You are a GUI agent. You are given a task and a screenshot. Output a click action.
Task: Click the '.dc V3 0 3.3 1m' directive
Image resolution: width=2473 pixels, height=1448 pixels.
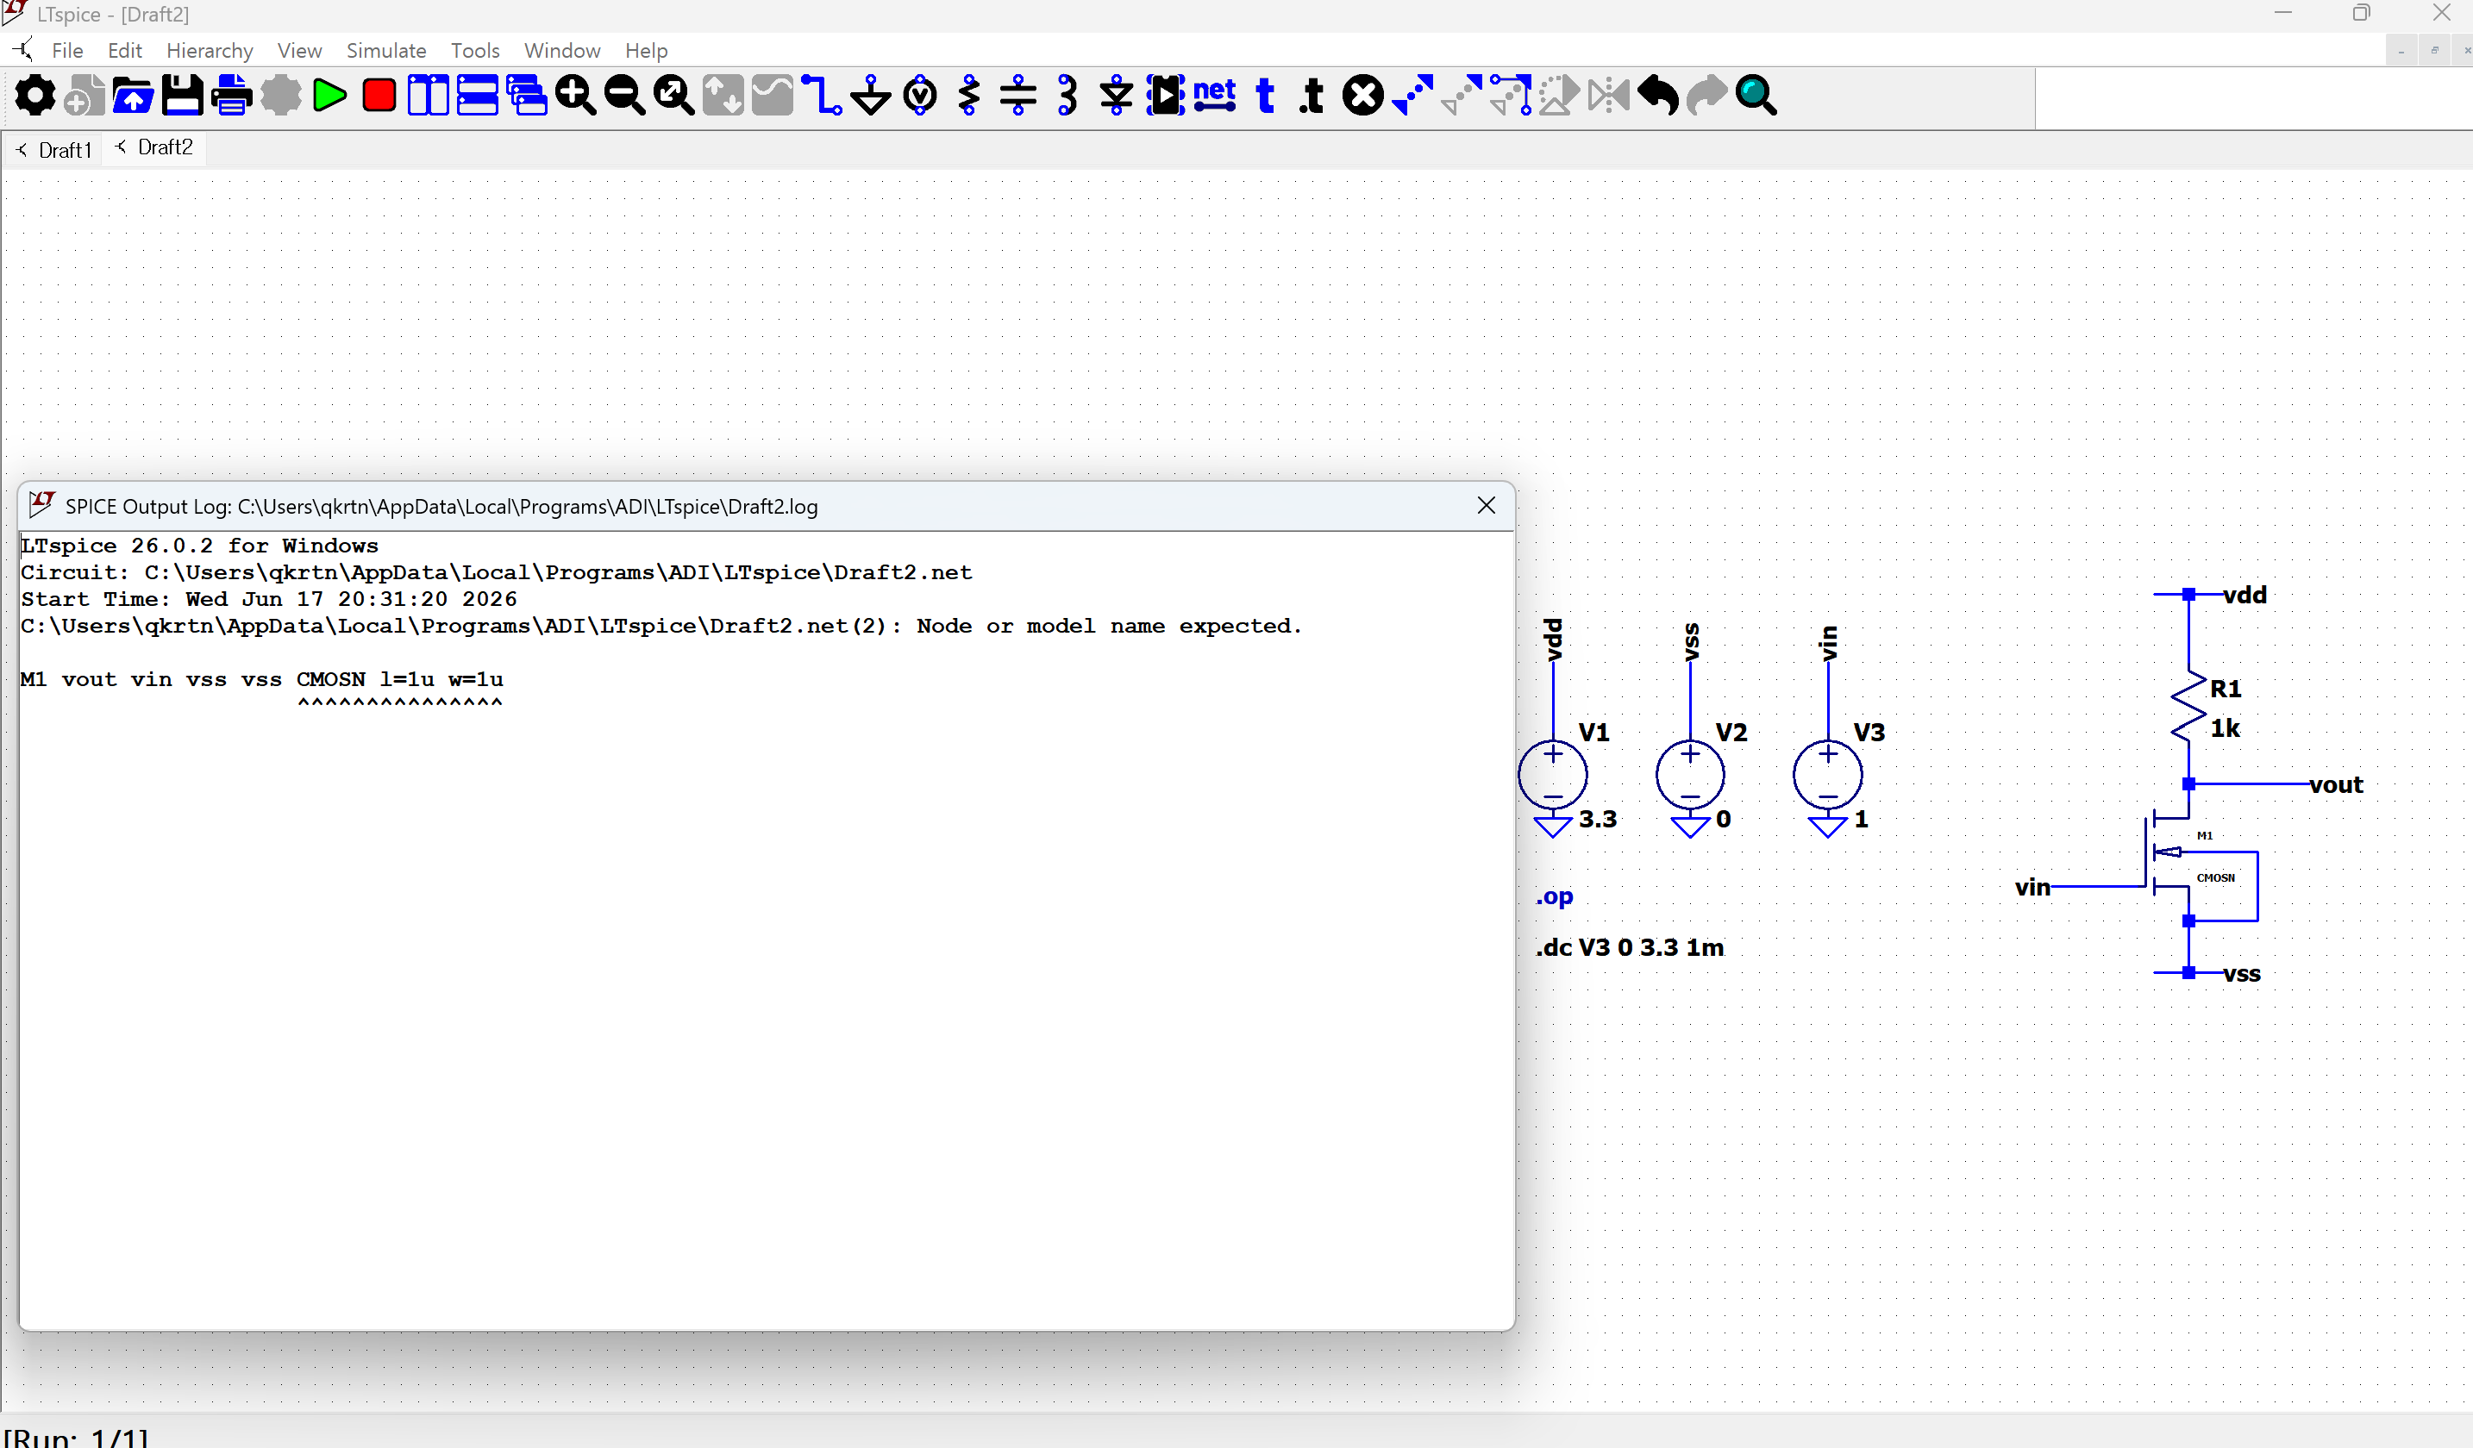tap(1630, 946)
